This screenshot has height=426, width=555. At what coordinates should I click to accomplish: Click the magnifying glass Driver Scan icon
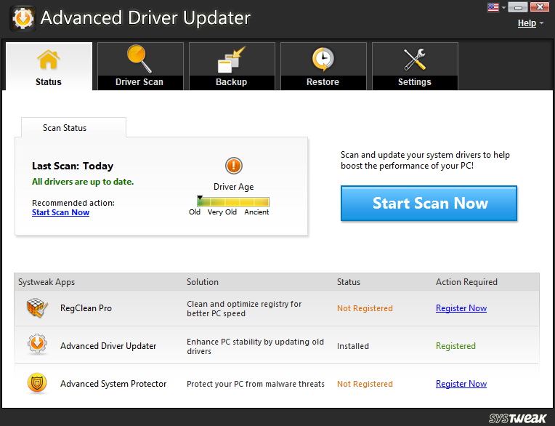coord(139,59)
